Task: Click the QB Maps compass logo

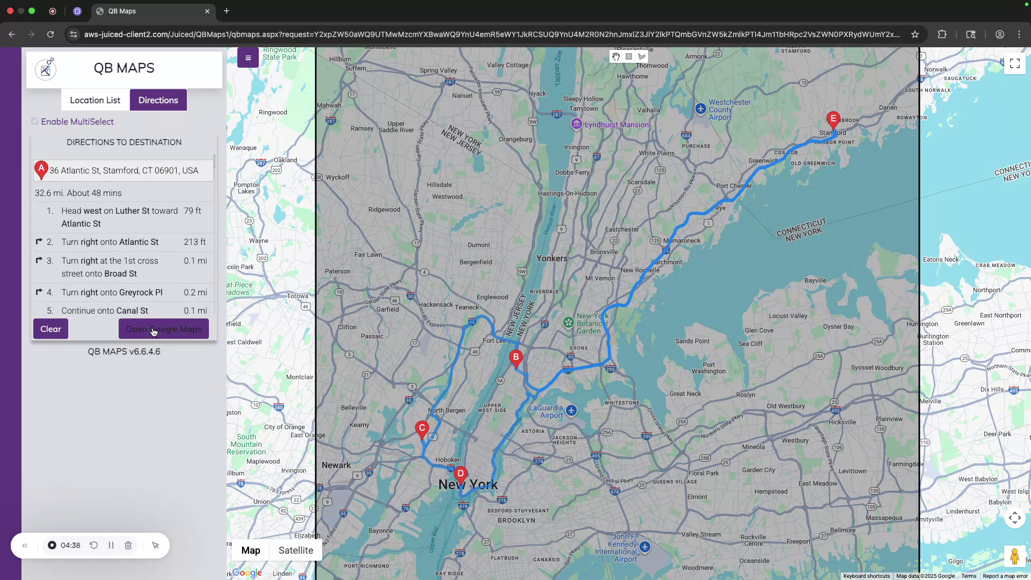Action: (x=46, y=69)
